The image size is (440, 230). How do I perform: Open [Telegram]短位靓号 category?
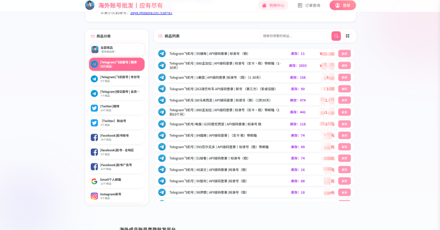click(x=117, y=94)
